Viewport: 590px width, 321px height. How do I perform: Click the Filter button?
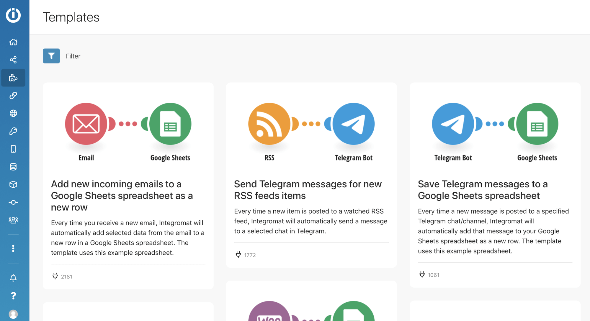pyautogui.click(x=51, y=56)
